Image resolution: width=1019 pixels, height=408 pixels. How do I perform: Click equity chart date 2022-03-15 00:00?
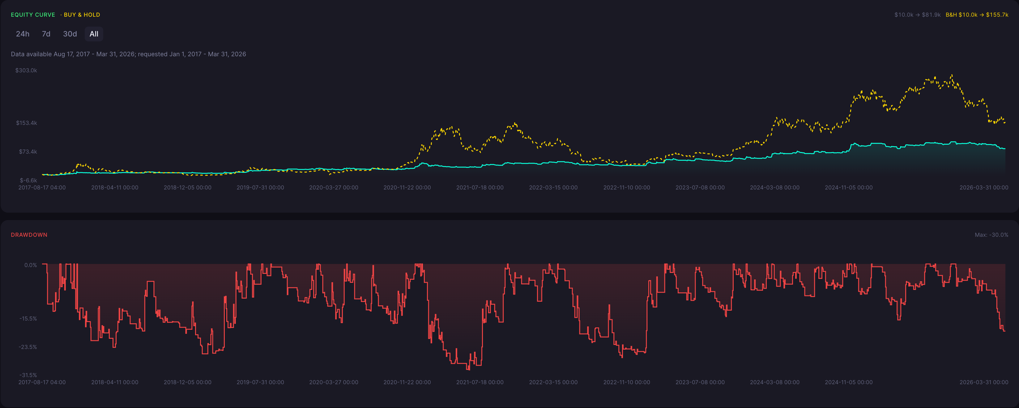[x=553, y=187]
